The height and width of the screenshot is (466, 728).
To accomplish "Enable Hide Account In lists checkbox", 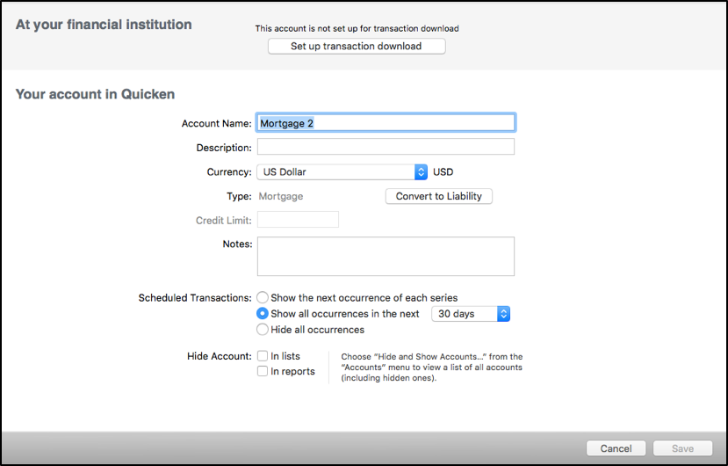I will [x=263, y=356].
